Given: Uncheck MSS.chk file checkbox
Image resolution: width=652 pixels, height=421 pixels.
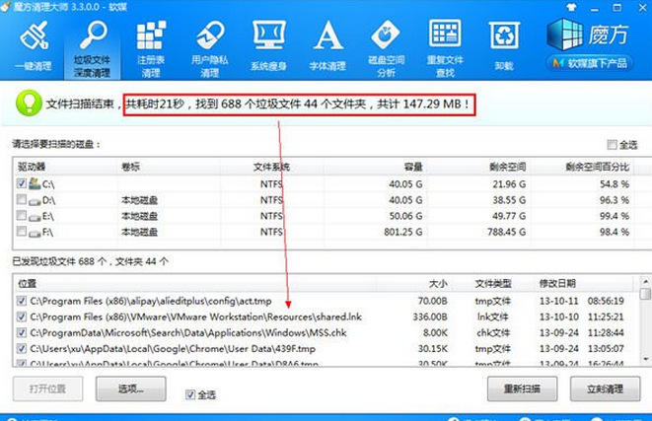Looking at the screenshot, I should (21, 333).
